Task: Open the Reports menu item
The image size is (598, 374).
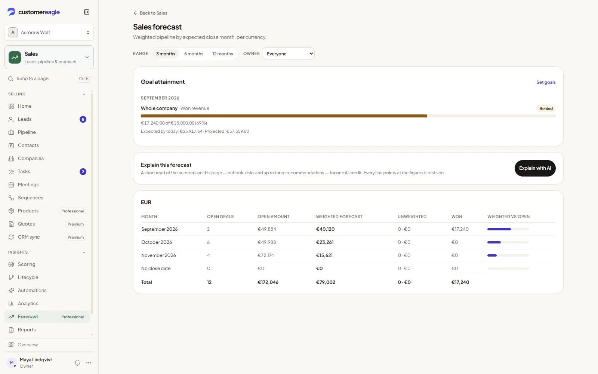Action: [x=47, y=330]
